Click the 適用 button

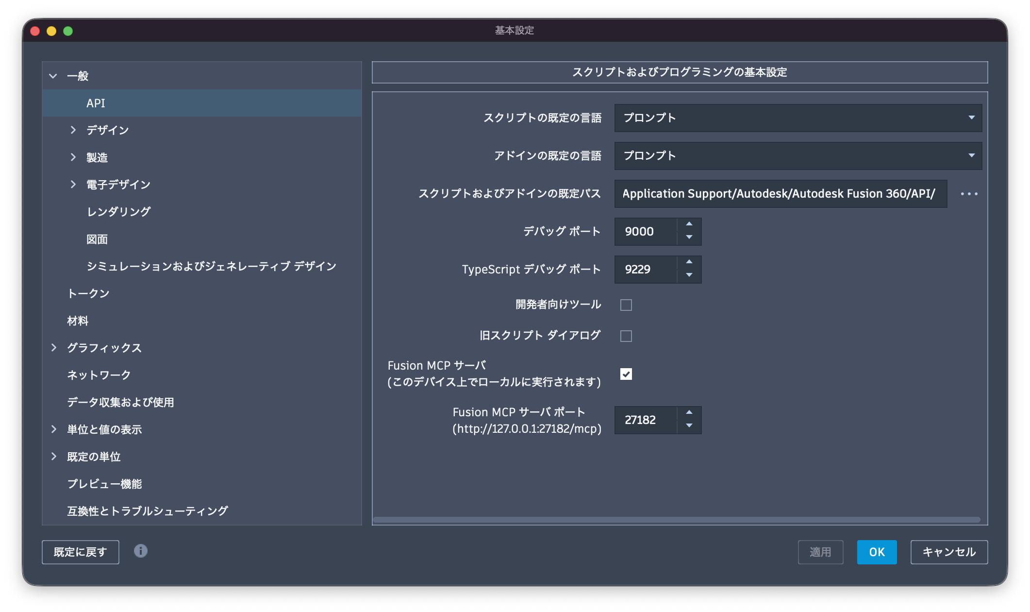[820, 552]
